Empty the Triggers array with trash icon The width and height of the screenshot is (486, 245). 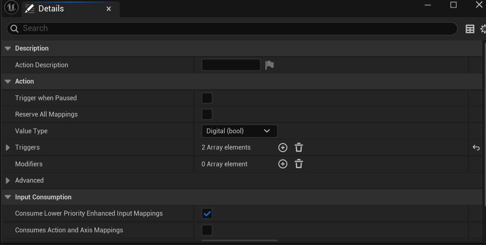(x=299, y=148)
